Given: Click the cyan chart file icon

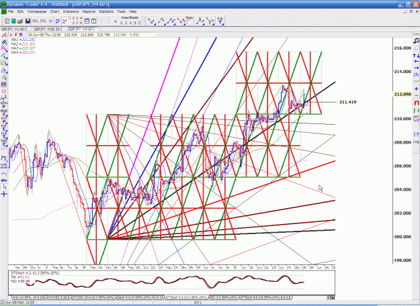Looking at the screenshot, I should pos(13,21).
